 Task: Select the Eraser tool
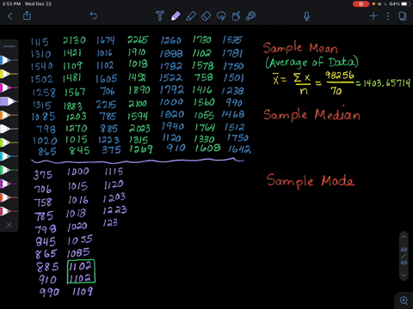[206, 16]
